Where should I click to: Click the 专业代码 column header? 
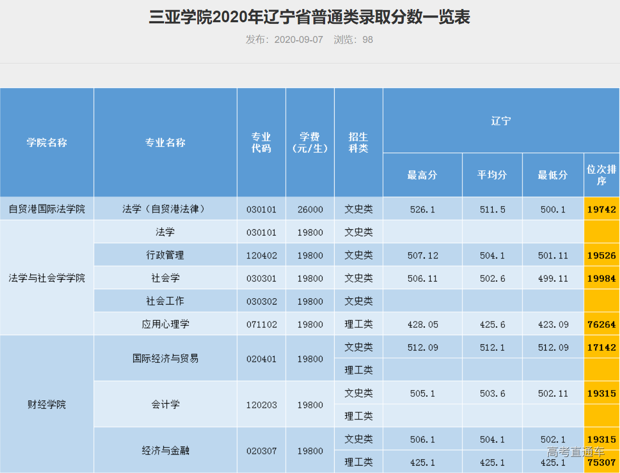click(x=261, y=142)
